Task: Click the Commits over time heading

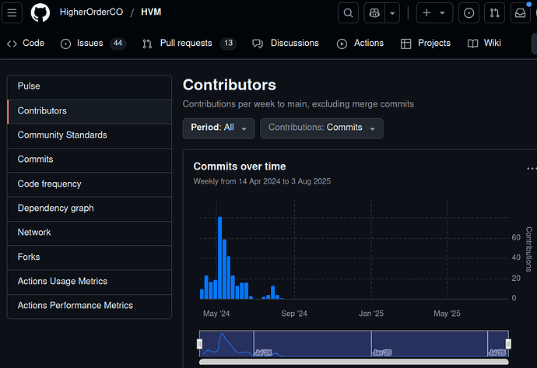Action: (240, 166)
